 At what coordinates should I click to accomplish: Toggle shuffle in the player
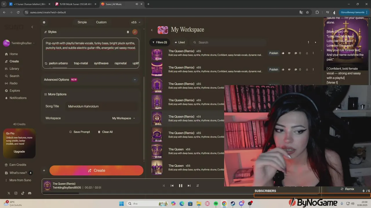point(163,186)
